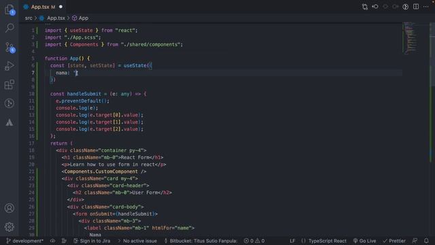Open the Extensions view
The height and width of the screenshot is (245, 435).
point(10,84)
